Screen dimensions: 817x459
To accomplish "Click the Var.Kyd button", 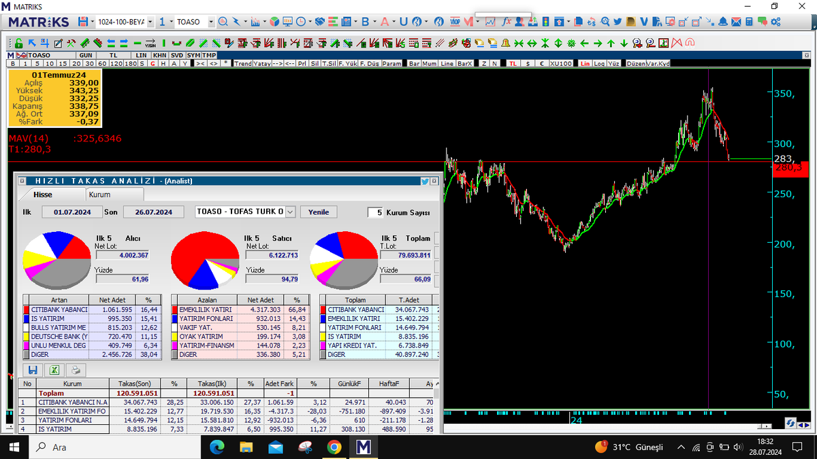I will coord(658,63).
